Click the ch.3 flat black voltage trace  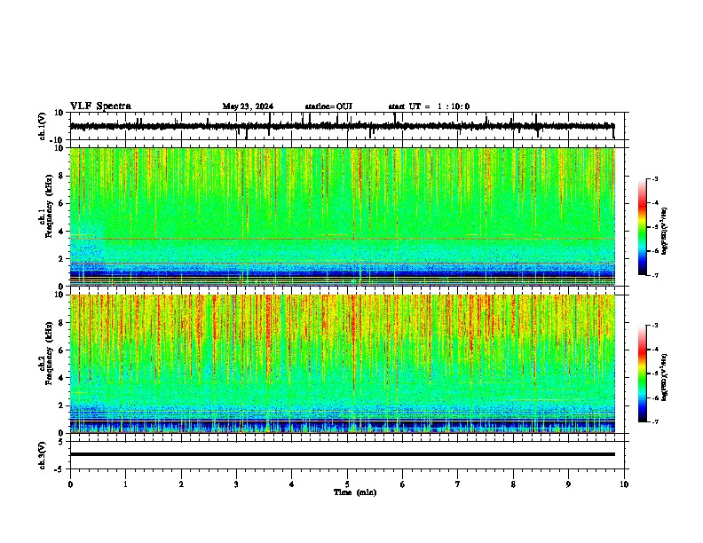coord(343,454)
